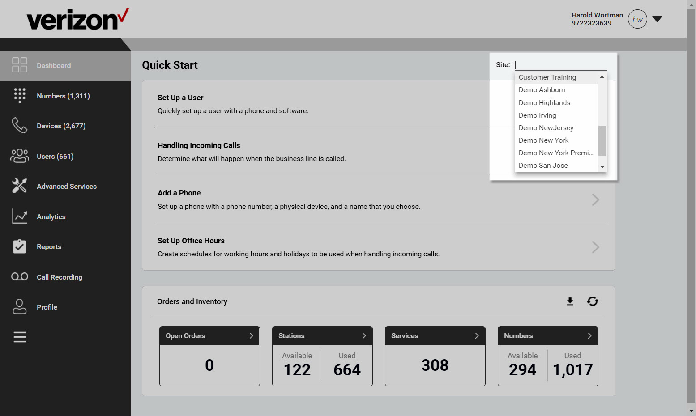Click the site list scrollbar thumb

coord(602,140)
